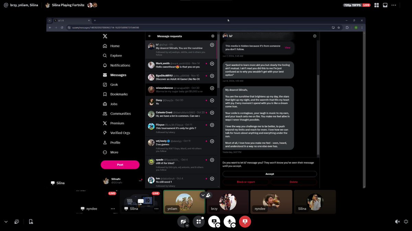Open the Explore search icon
Image resolution: width=412 pixels, height=231 pixels.
[x=105, y=55]
